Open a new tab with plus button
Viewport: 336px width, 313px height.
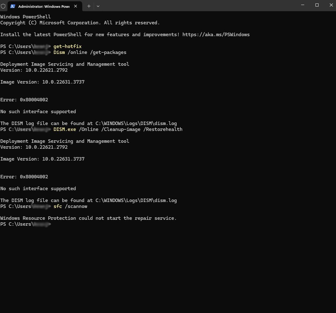(x=89, y=6)
